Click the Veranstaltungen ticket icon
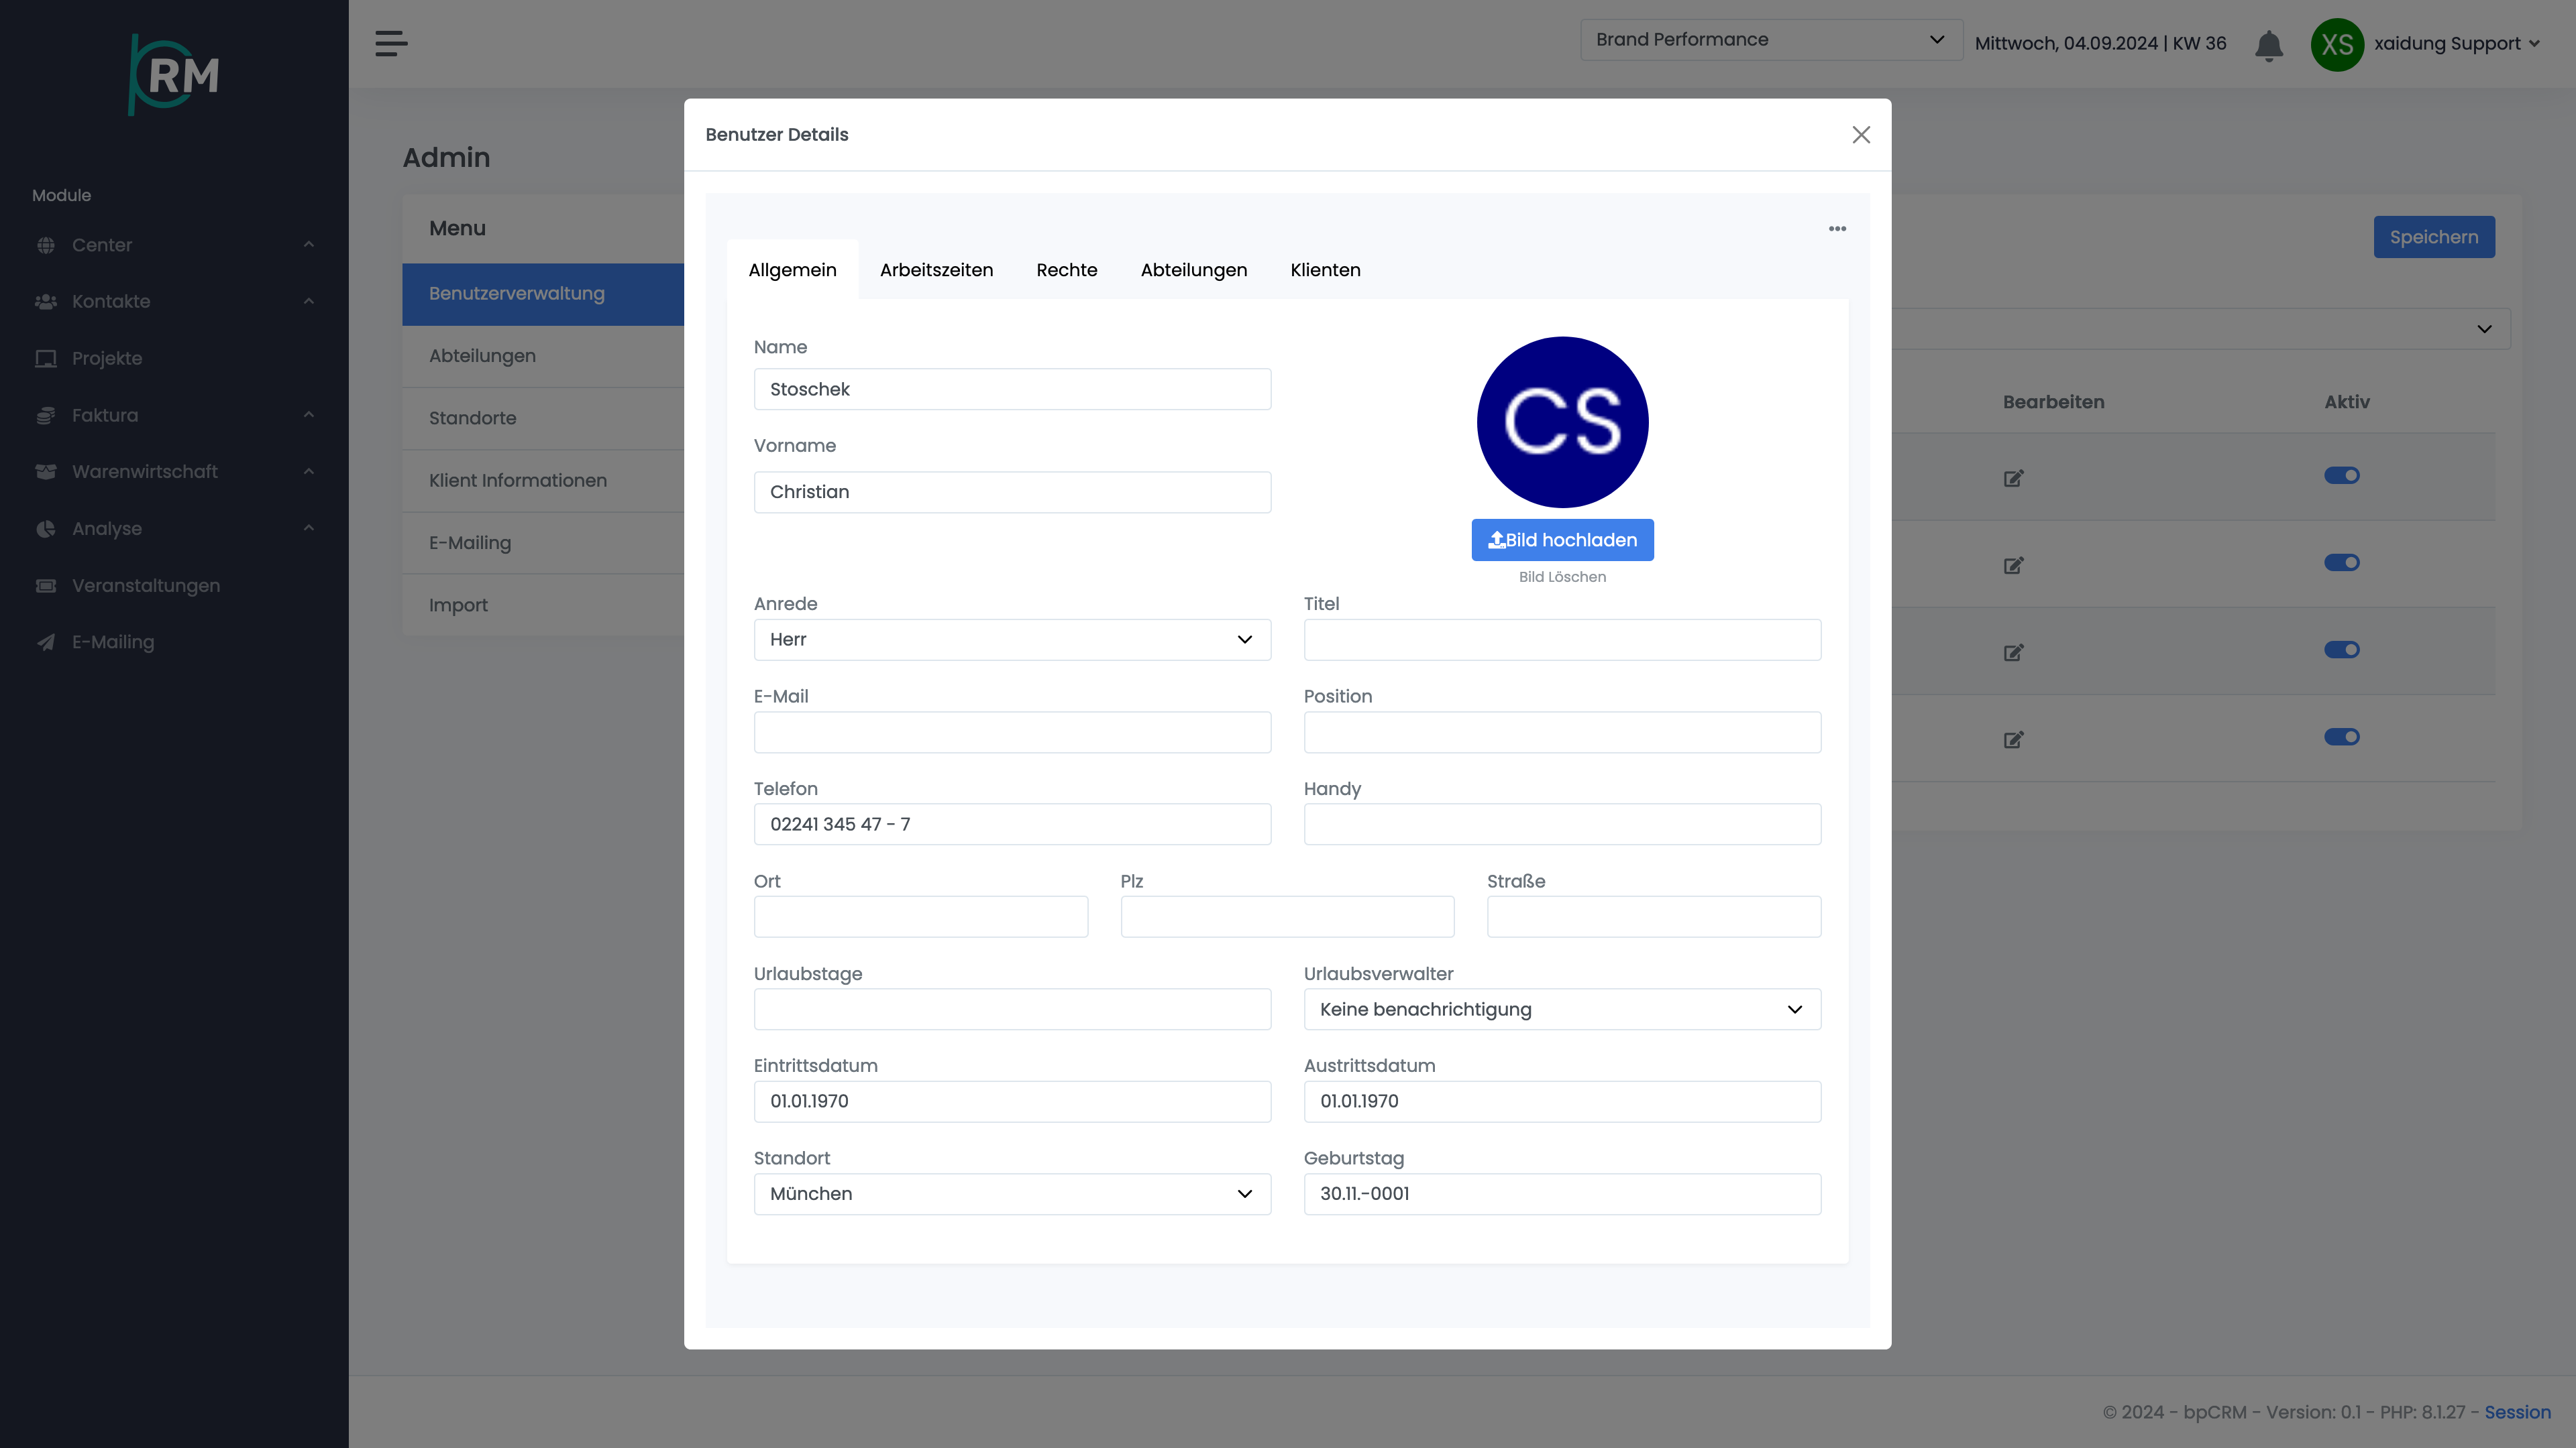2576x1448 pixels. (46, 585)
